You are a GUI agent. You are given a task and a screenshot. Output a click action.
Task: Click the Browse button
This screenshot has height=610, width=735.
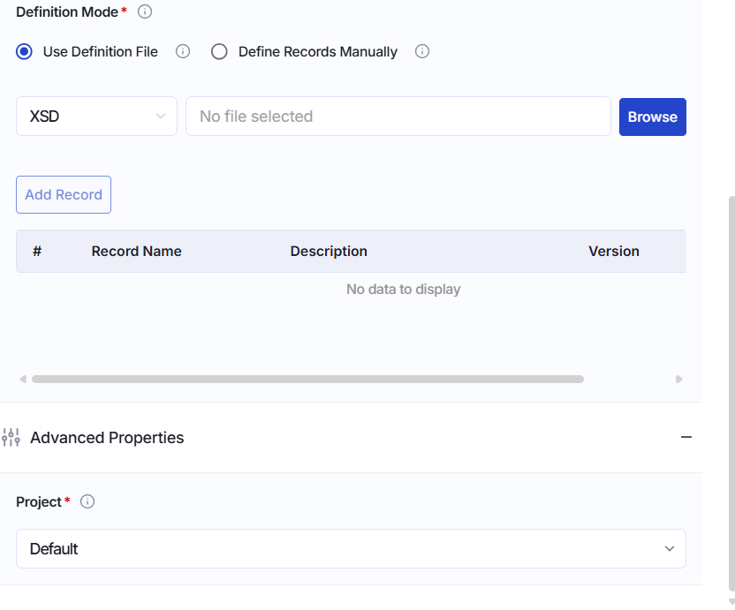(x=653, y=117)
